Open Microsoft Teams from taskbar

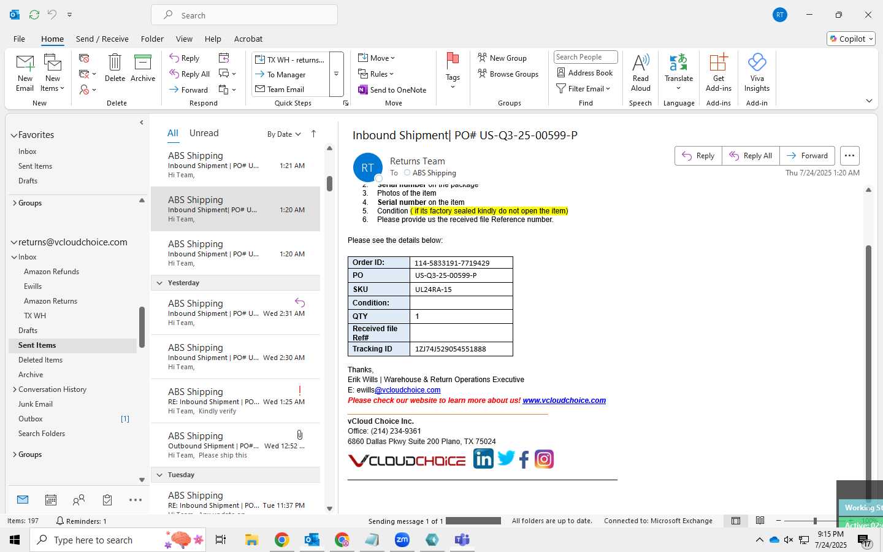[x=462, y=540]
